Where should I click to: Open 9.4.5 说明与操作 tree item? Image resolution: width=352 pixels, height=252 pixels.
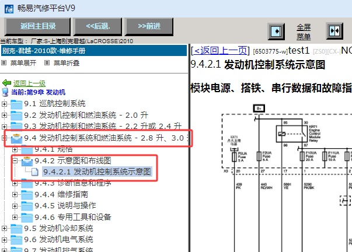65,205
